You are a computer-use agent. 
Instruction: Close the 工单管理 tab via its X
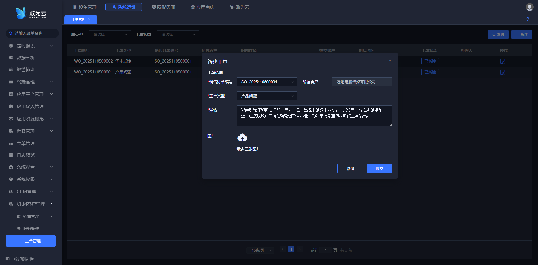point(89,19)
